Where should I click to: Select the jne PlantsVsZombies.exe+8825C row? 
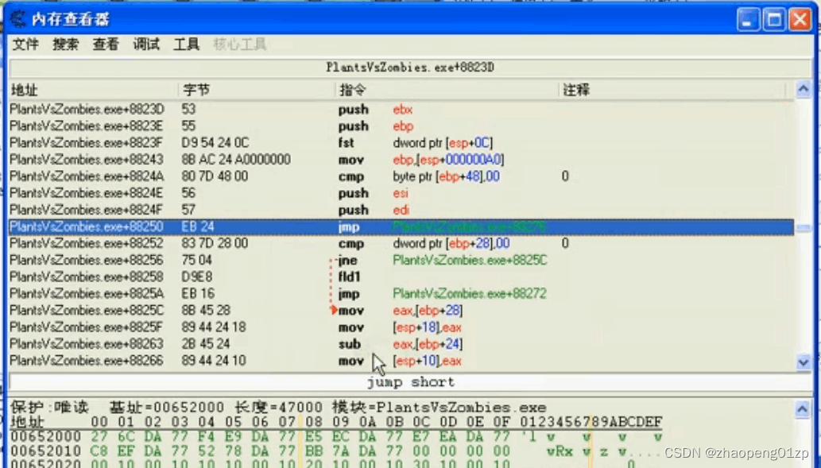click(x=401, y=260)
